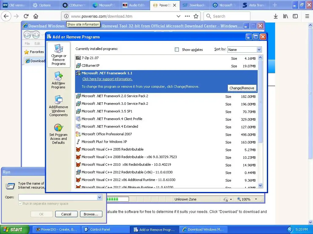Click the Firefox Search box
This screenshot has height=234, width=313.
(x=227, y=16)
